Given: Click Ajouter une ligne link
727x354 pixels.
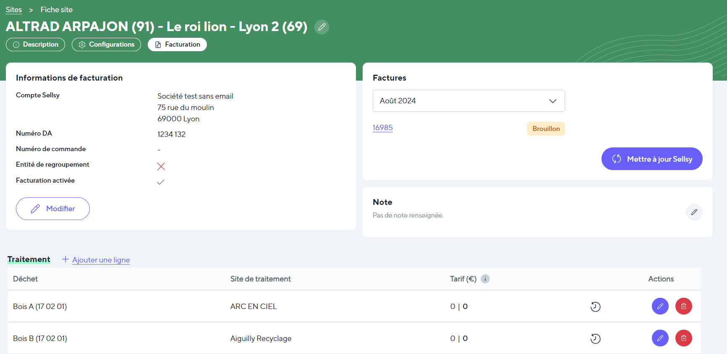Looking at the screenshot, I should pos(101,260).
